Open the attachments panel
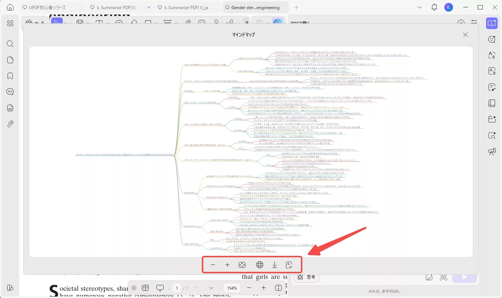The width and height of the screenshot is (502, 298). [10, 124]
